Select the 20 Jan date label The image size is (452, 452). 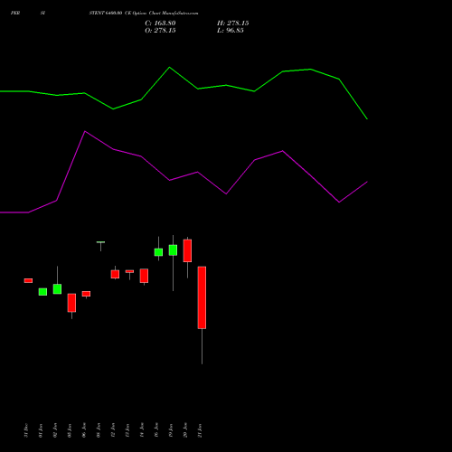pyautogui.click(x=185, y=430)
